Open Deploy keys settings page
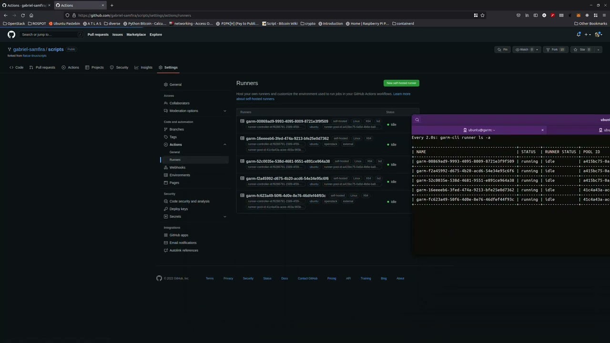610x343 pixels. [179, 209]
